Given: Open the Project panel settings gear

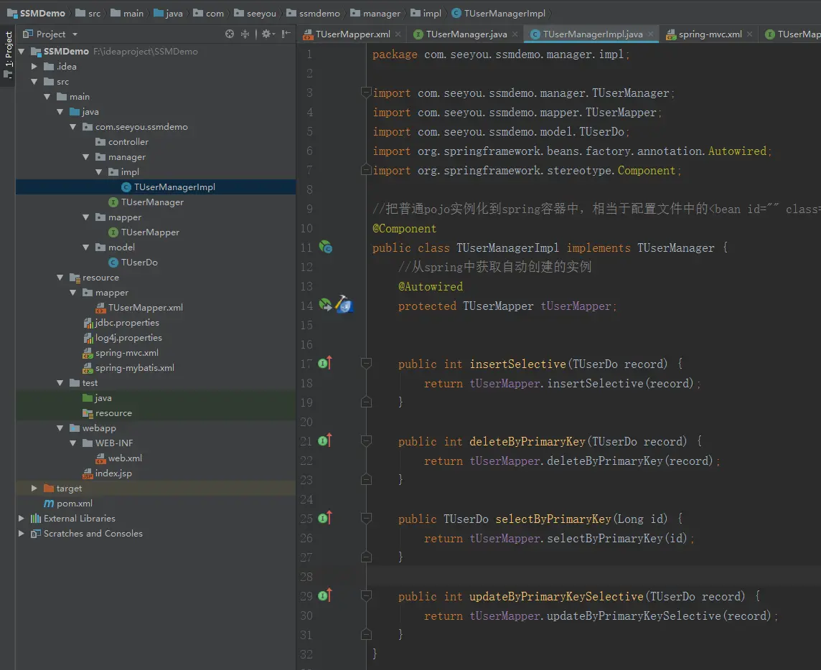Looking at the screenshot, I should tap(266, 34).
